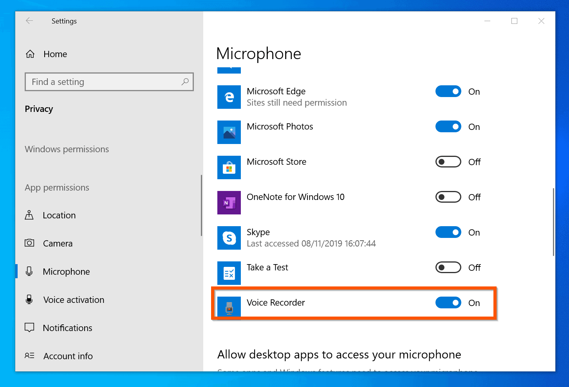
Task: Maximize the Settings window
Action: point(515,21)
